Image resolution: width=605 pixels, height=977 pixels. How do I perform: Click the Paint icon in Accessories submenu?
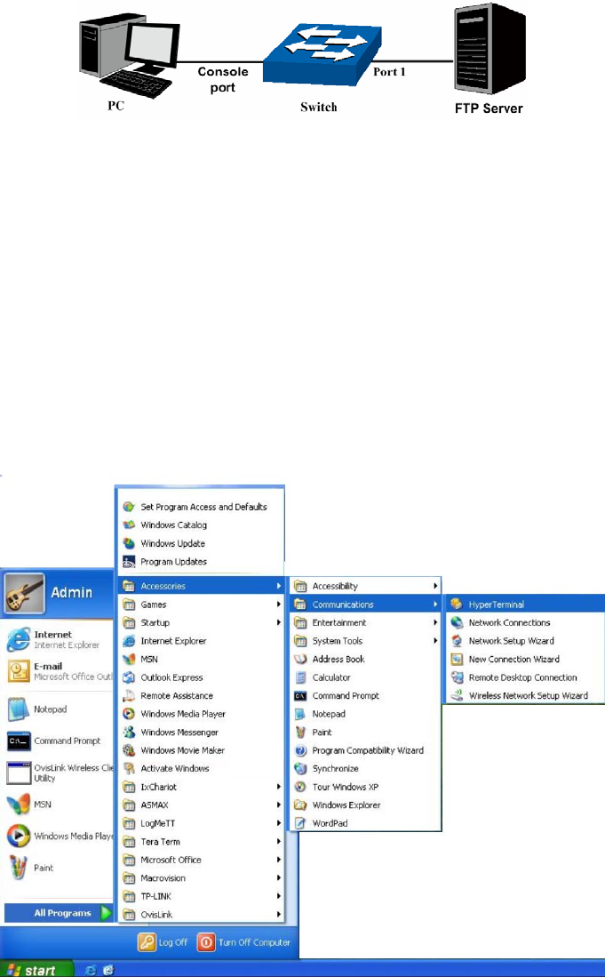point(300,733)
